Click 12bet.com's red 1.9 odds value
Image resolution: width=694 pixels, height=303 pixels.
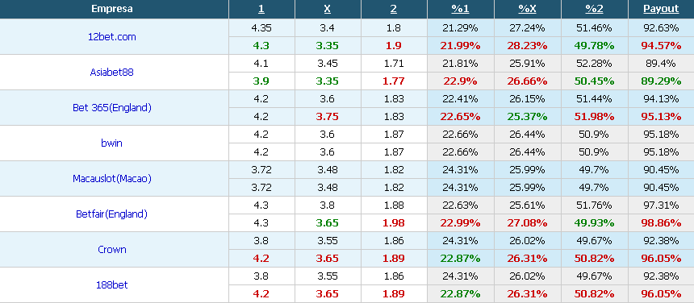pyautogui.click(x=394, y=45)
